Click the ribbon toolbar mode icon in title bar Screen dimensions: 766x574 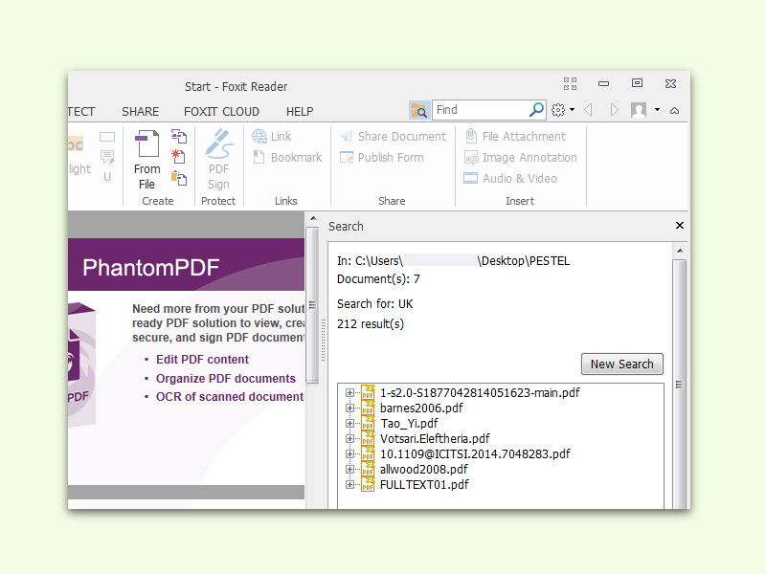pos(570,83)
